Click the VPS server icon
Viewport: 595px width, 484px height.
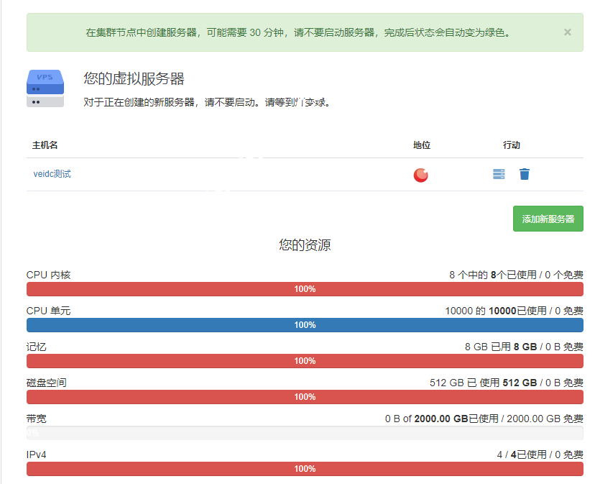pyautogui.click(x=45, y=88)
